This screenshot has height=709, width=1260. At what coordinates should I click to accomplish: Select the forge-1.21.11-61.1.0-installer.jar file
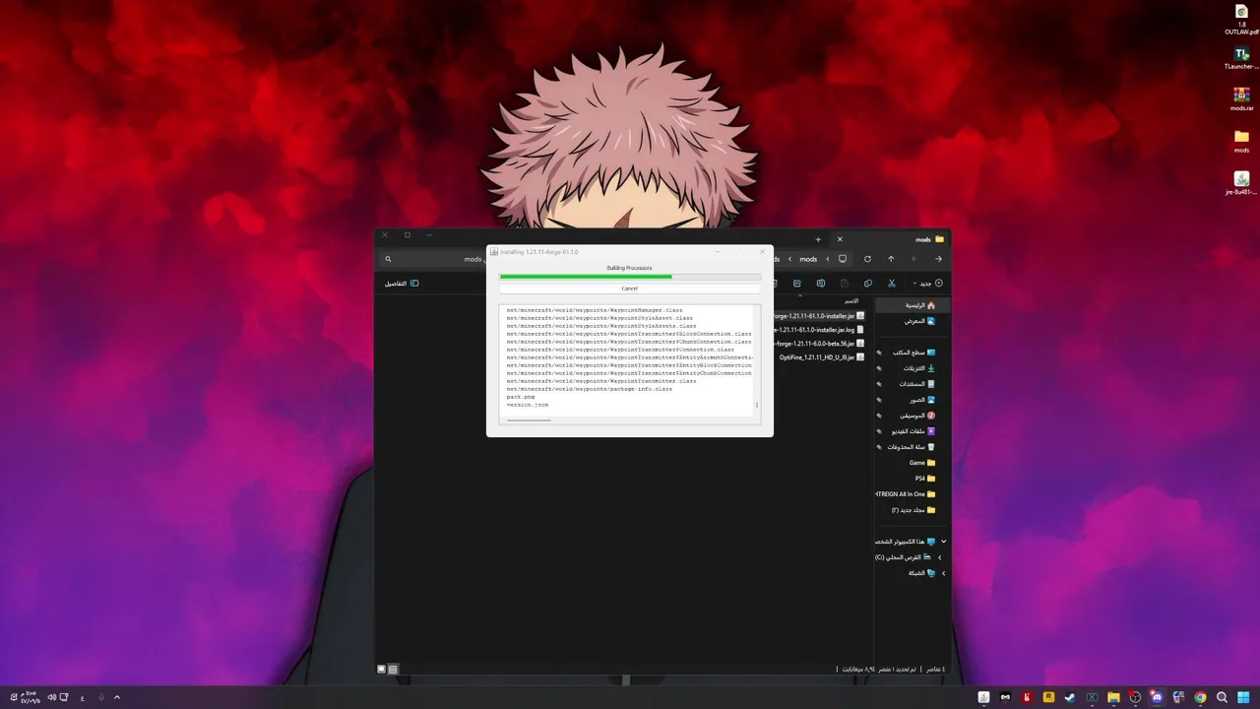(x=819, y=316)
